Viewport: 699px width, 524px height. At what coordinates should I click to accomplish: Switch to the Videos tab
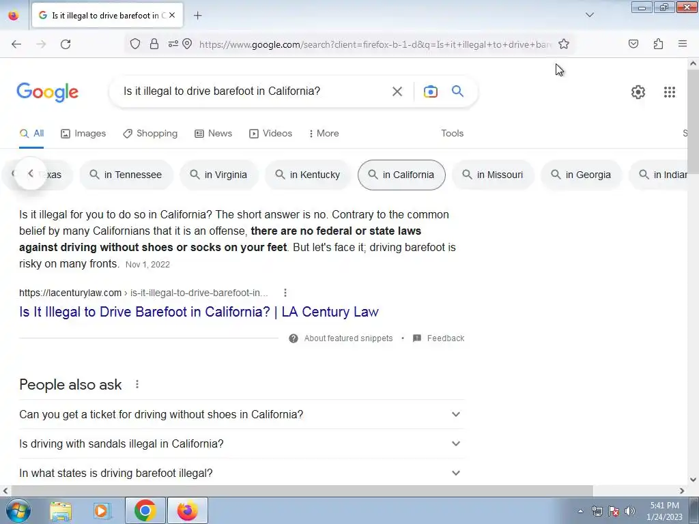pos(270,133)
